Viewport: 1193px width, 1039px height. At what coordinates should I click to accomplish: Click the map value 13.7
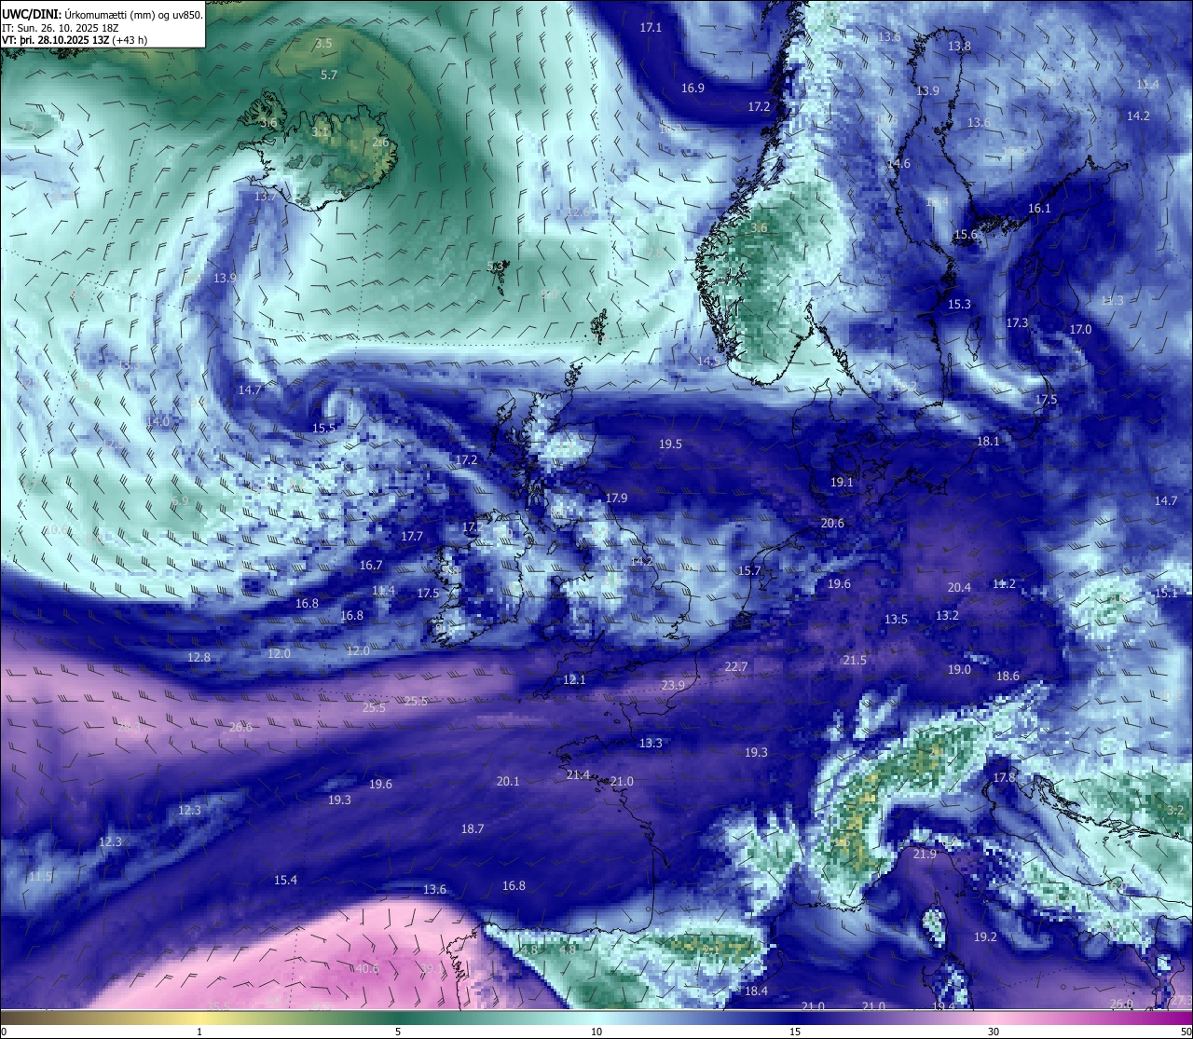click(266, 198)
